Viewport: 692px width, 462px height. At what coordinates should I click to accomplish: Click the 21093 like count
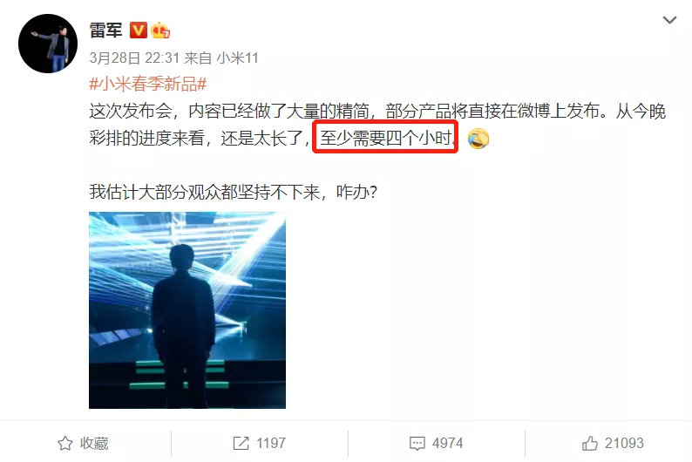(x=624, y=443)
